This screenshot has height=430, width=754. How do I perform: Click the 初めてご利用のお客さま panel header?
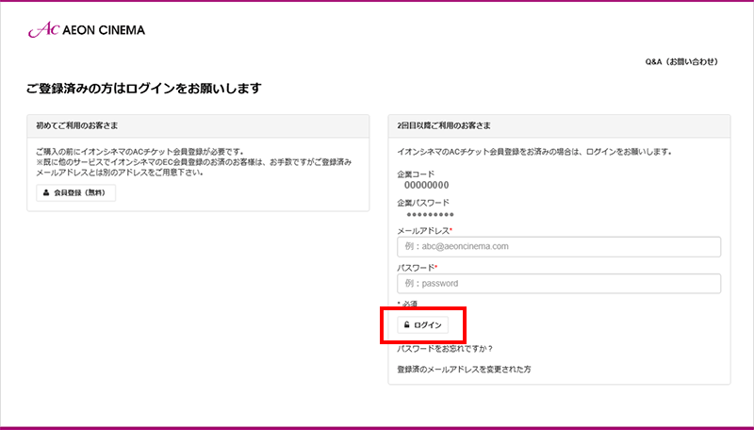(198, 125)
